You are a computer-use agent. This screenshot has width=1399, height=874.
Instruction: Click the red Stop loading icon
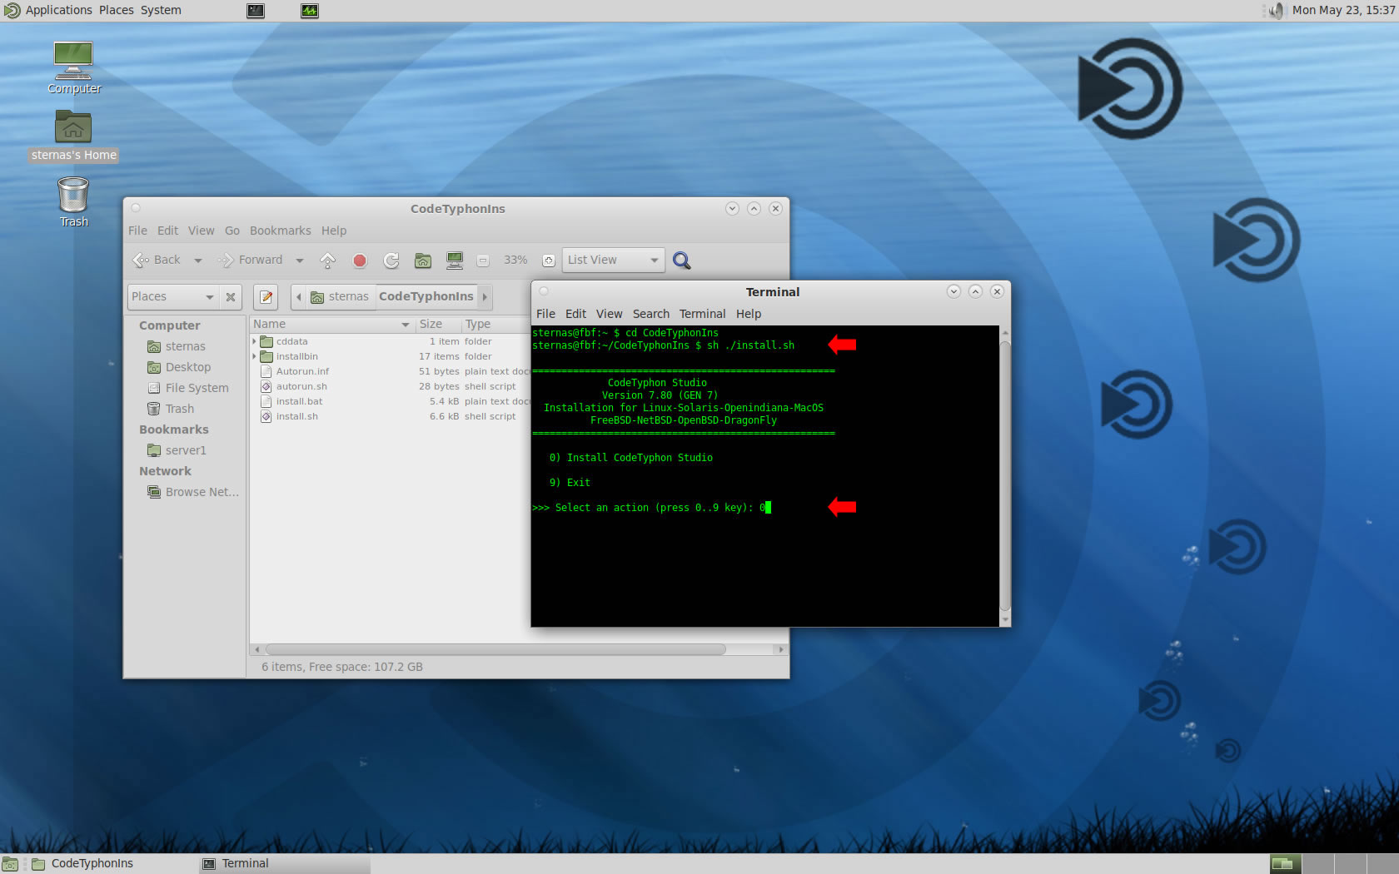click(x=360, y=261)
